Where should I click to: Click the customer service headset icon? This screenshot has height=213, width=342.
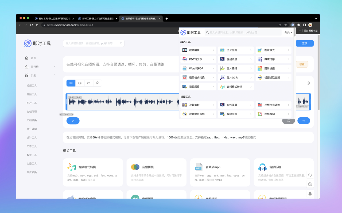(310, 175)
